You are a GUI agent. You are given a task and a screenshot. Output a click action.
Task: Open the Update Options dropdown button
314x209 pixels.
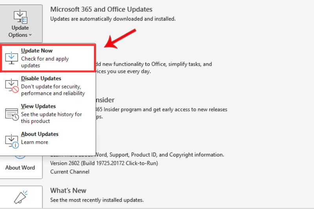point(21,24)
